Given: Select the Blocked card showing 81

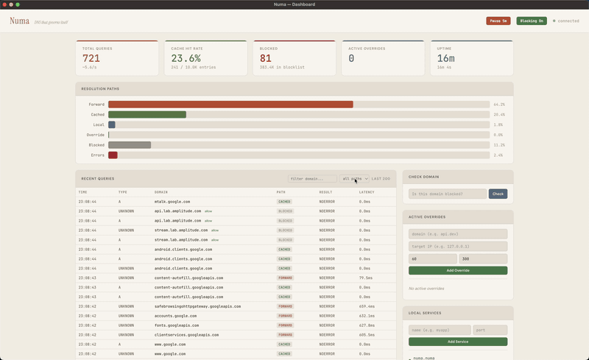Looking at the screenshot, I should (x=294, y=58).
